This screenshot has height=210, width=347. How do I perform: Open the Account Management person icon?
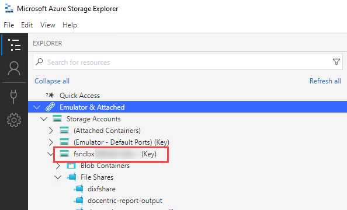coord(14,68)
